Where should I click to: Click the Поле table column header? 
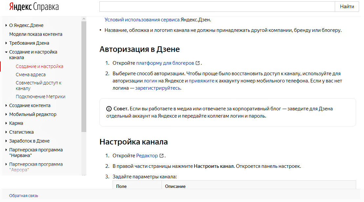(121, 187)
